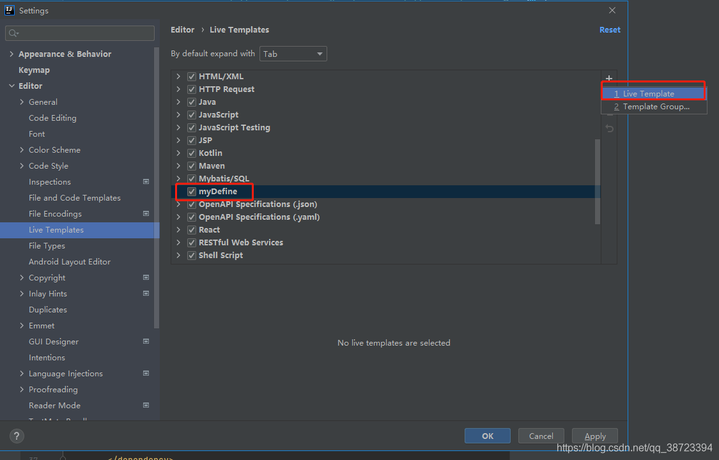Viewport: 719px width, 460px height.
Task: Click project-level icon beside Reader Mode
Action: [146, 406]
